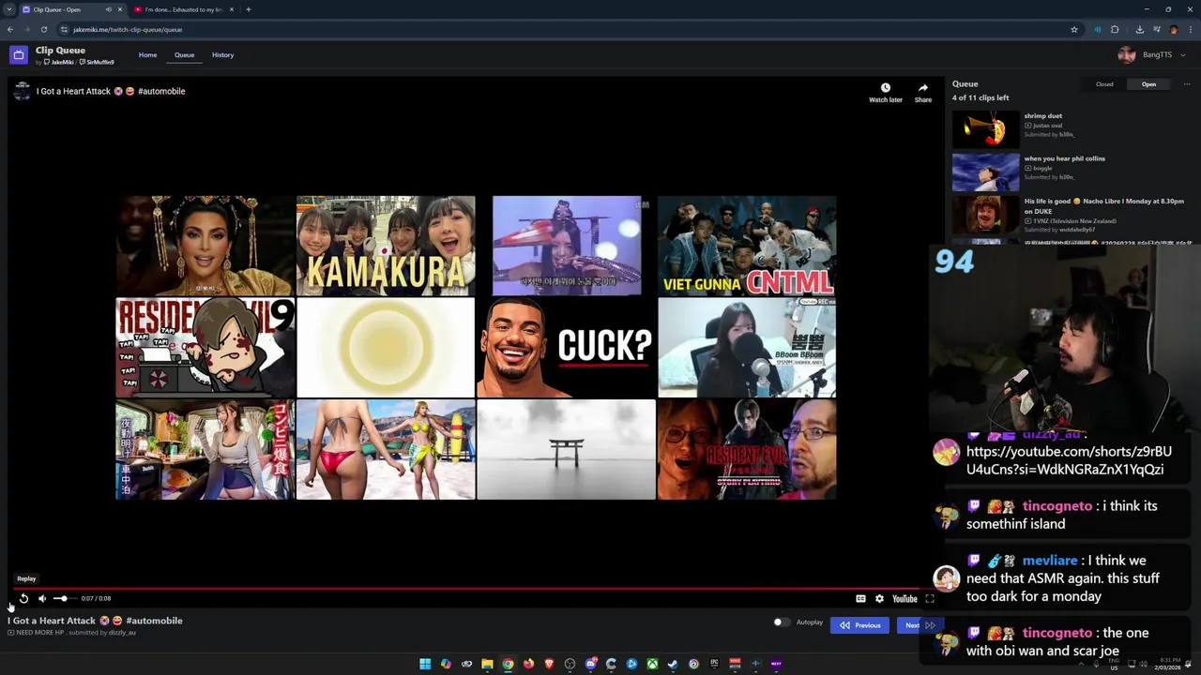Click the channel avatar beside the video title
The height and width of the screenshot is (675, 1201).
coord(22,91)
